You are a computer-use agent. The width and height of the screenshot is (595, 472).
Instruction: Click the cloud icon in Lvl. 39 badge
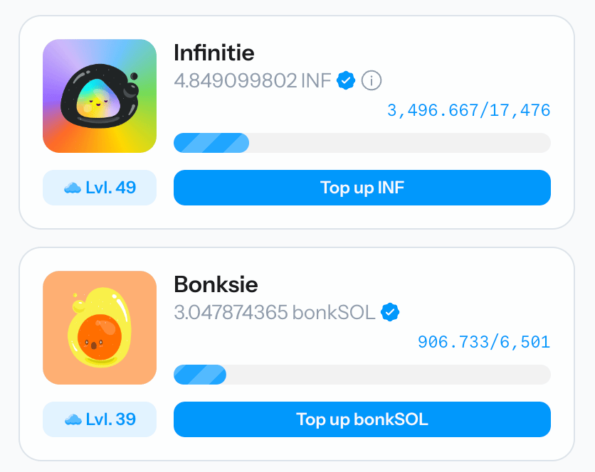(72, 419)
